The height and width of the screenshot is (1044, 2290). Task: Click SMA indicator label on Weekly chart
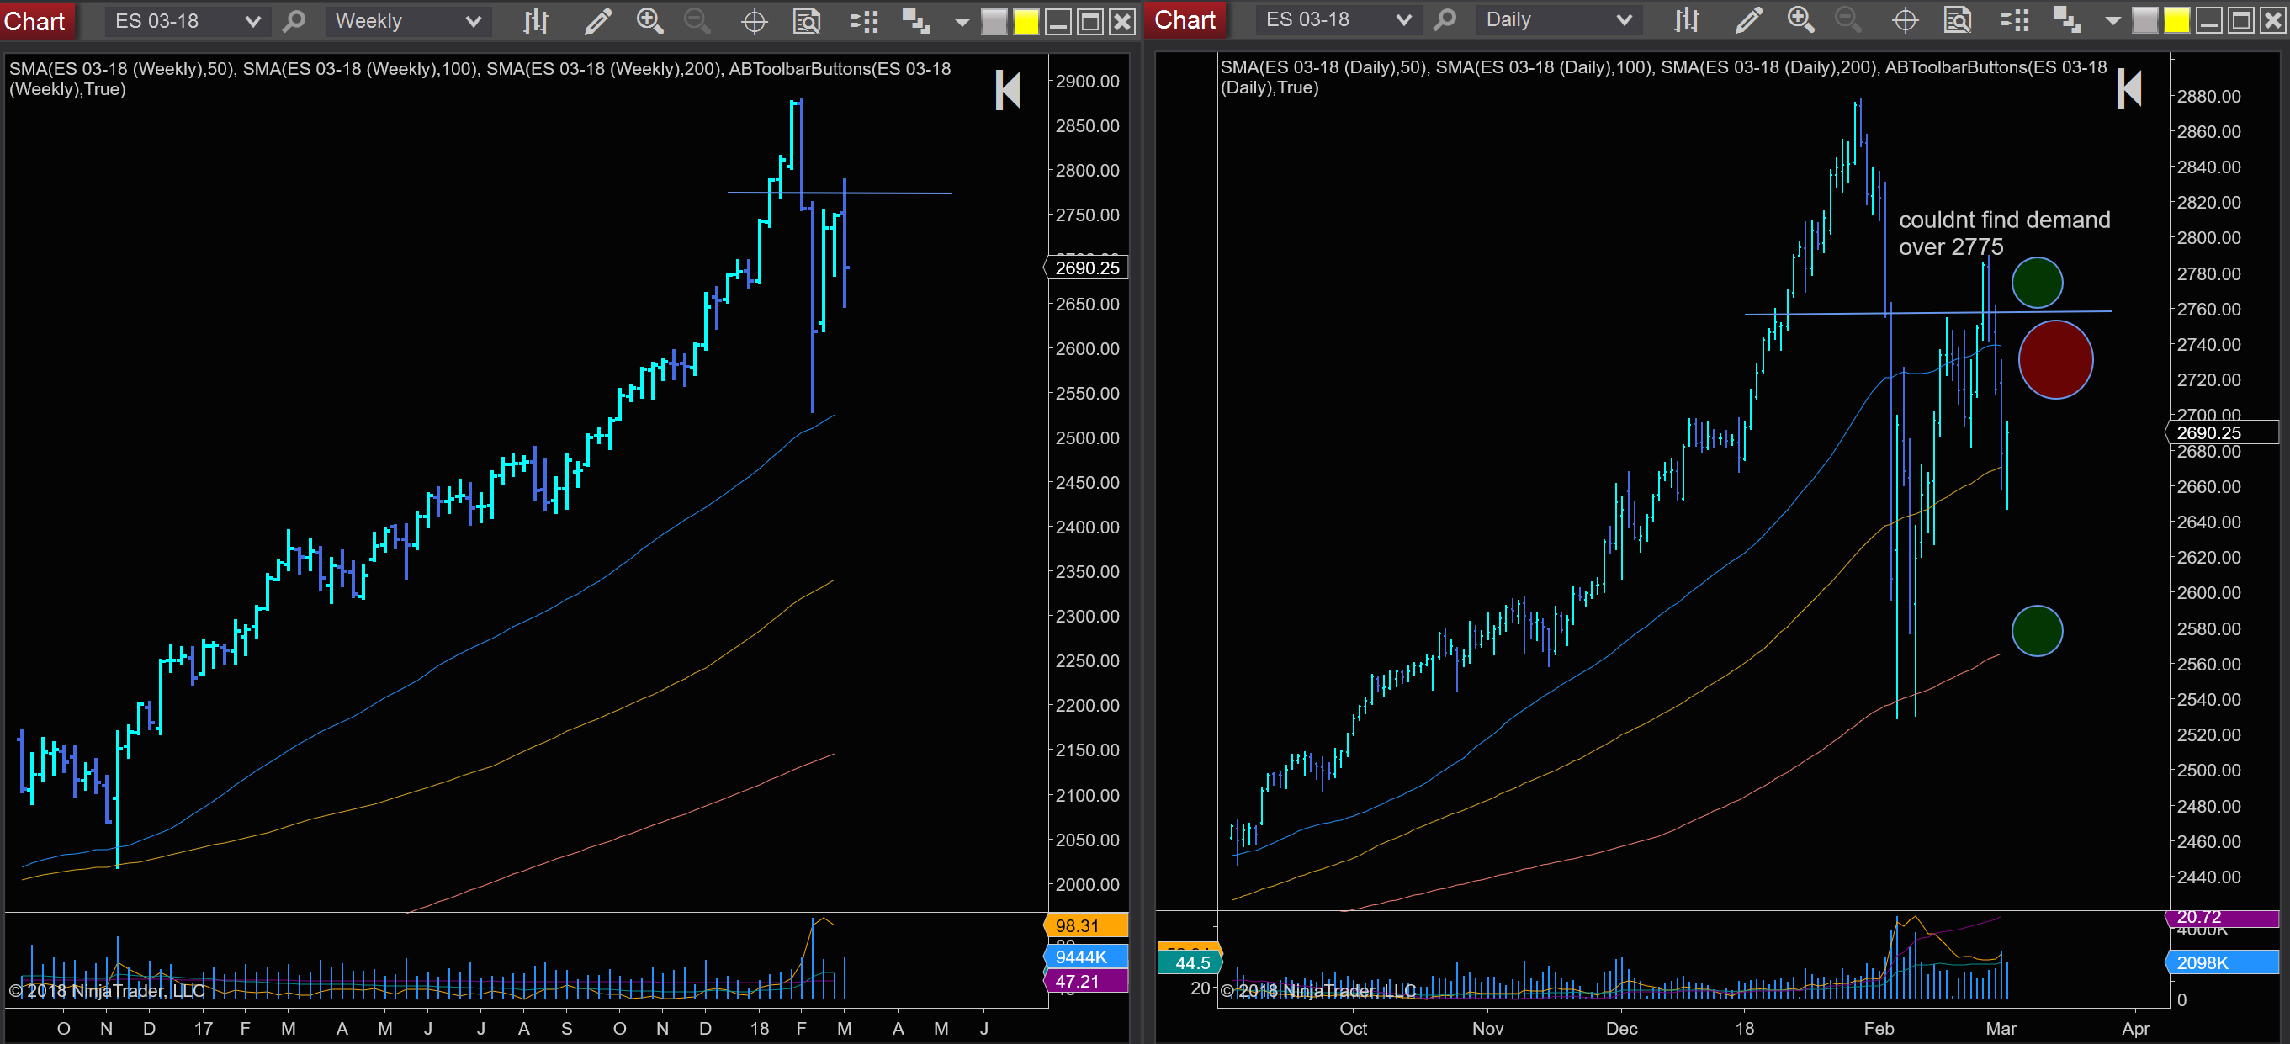480,78
